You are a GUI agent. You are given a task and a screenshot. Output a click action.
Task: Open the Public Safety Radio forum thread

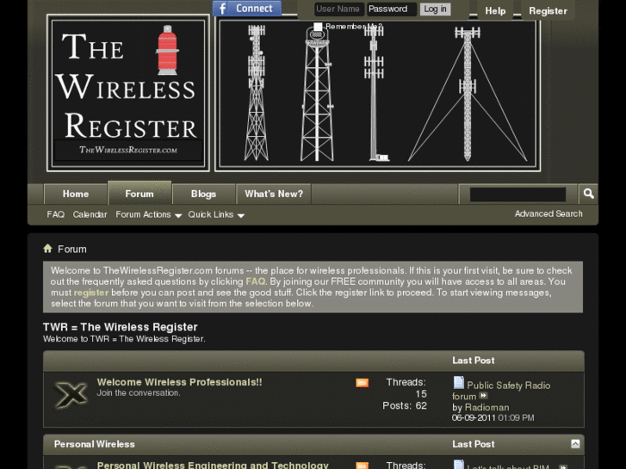click(x=501, y=391)
